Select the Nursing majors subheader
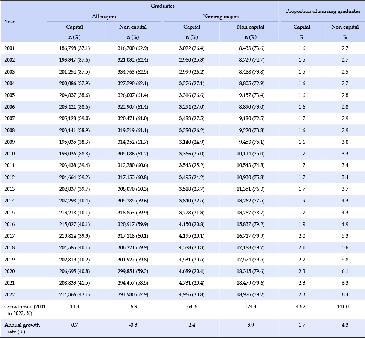The image size is (365, 338). (x=221, y=16)
